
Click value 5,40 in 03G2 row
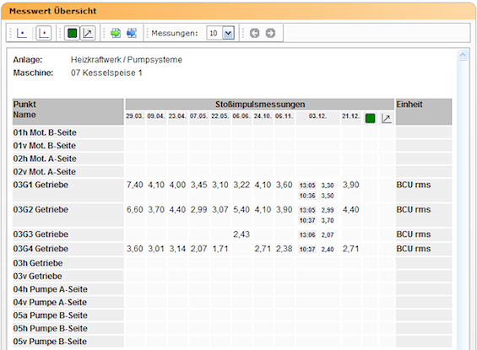click(x=241, y=209)
